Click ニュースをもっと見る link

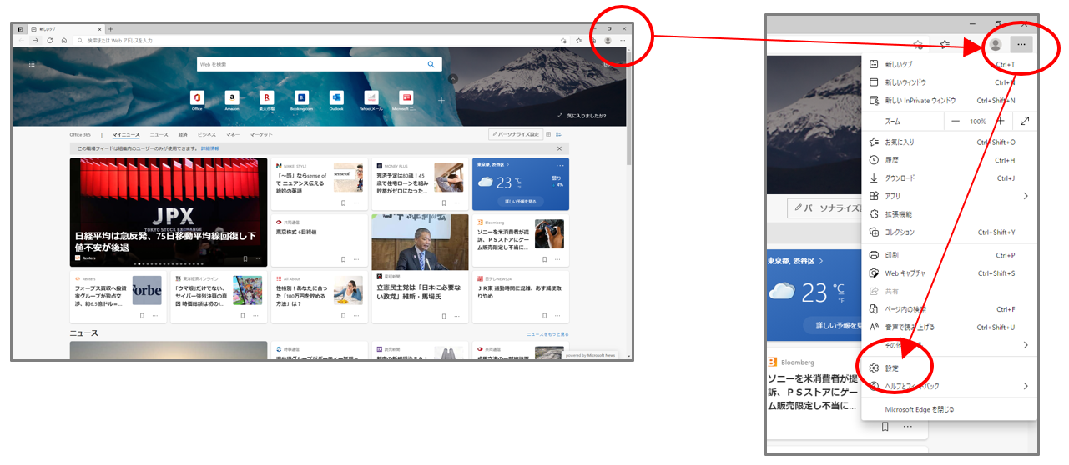pos(547,333)
